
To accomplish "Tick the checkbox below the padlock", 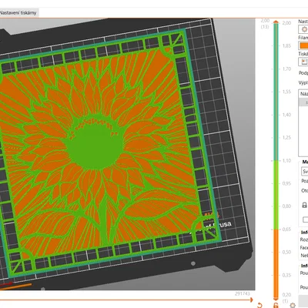I will [305, 219].
